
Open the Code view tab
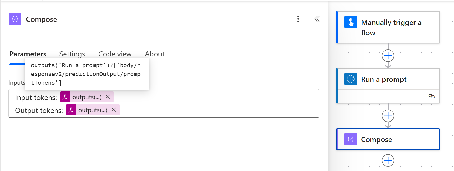coord(115,54)
